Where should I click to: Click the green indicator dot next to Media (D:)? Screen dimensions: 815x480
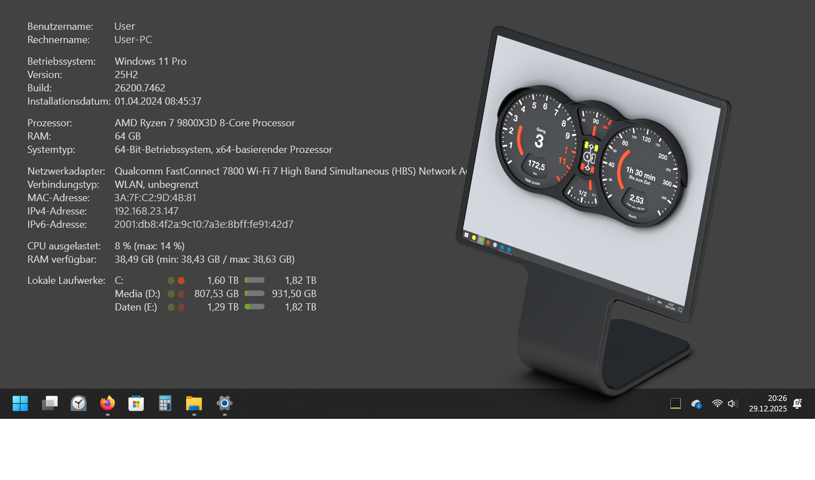point(170,294)
